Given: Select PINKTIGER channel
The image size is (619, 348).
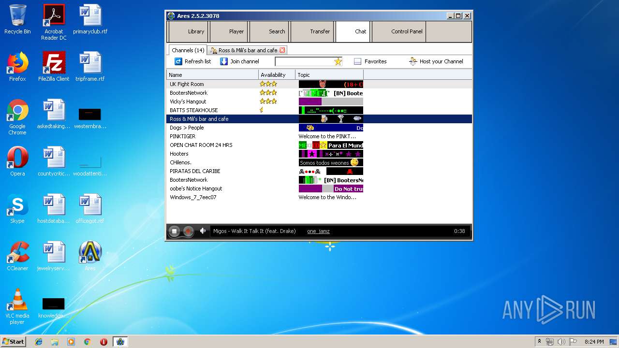Looking at the screenshot, I should pos(319,136).
